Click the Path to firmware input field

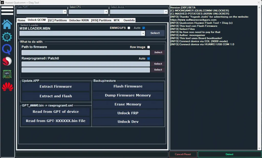click(86, 52)
